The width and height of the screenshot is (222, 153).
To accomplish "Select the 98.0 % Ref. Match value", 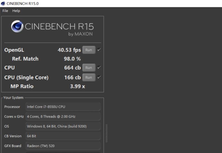I will pyautogui.click(x=72, y=59).
